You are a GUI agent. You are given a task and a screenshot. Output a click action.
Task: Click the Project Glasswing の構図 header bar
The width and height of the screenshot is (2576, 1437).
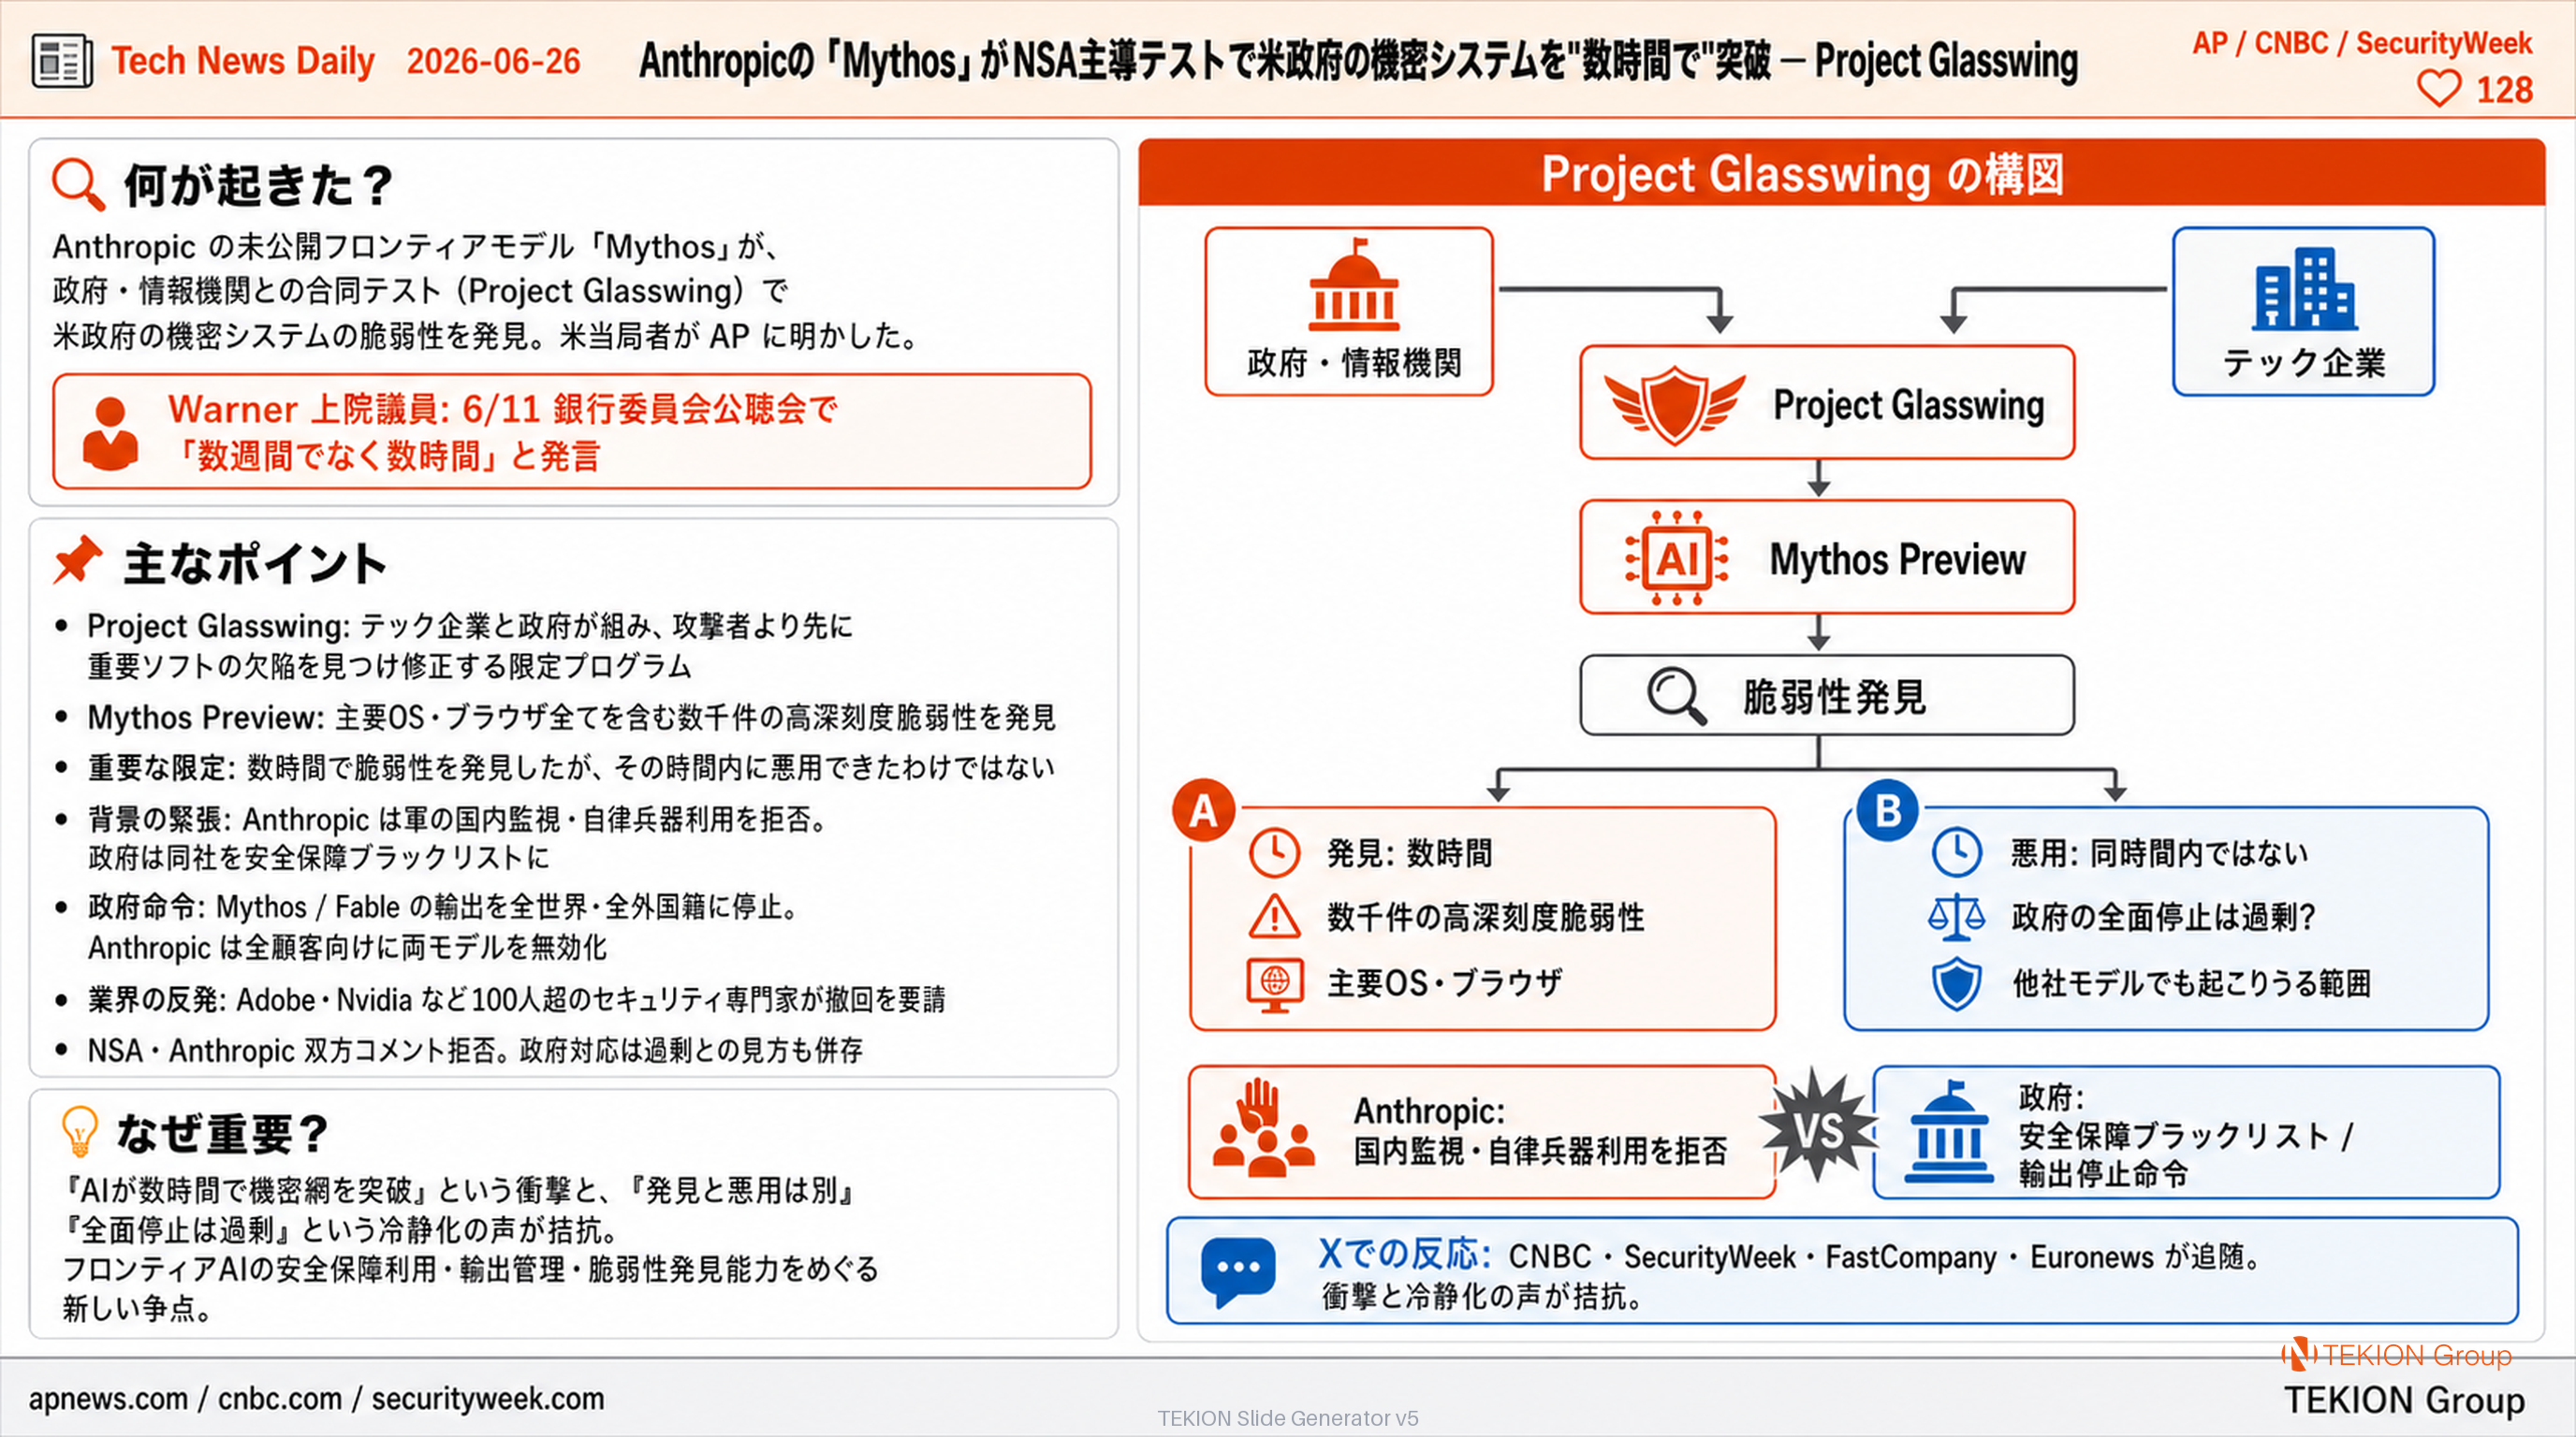pyautogui.click(x=1841, y=174)
